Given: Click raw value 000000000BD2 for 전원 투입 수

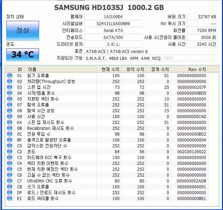Looking at the screenshot, I should pos(192,134).
